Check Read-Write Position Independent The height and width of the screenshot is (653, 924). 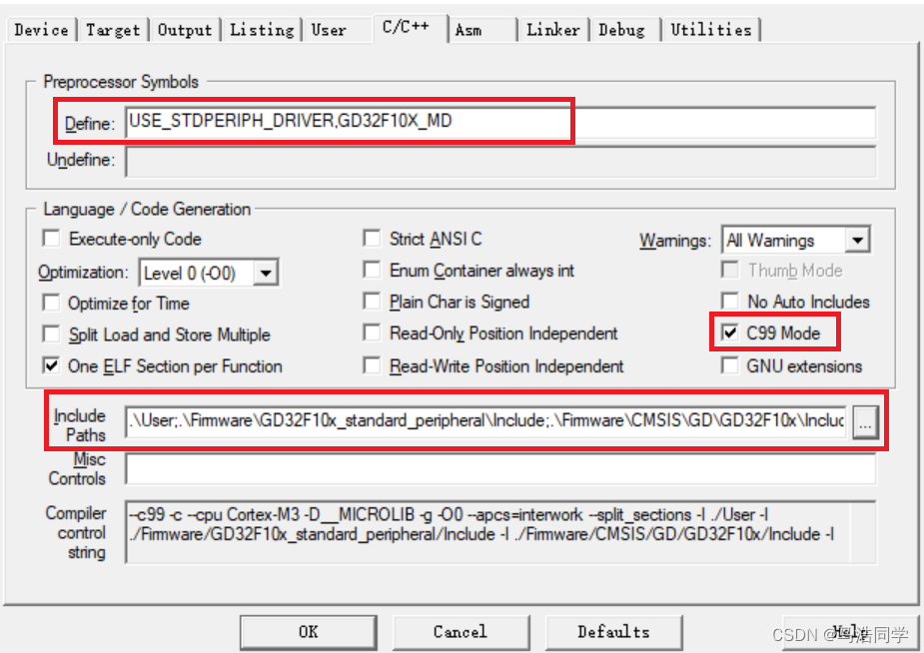coord(372,366)
